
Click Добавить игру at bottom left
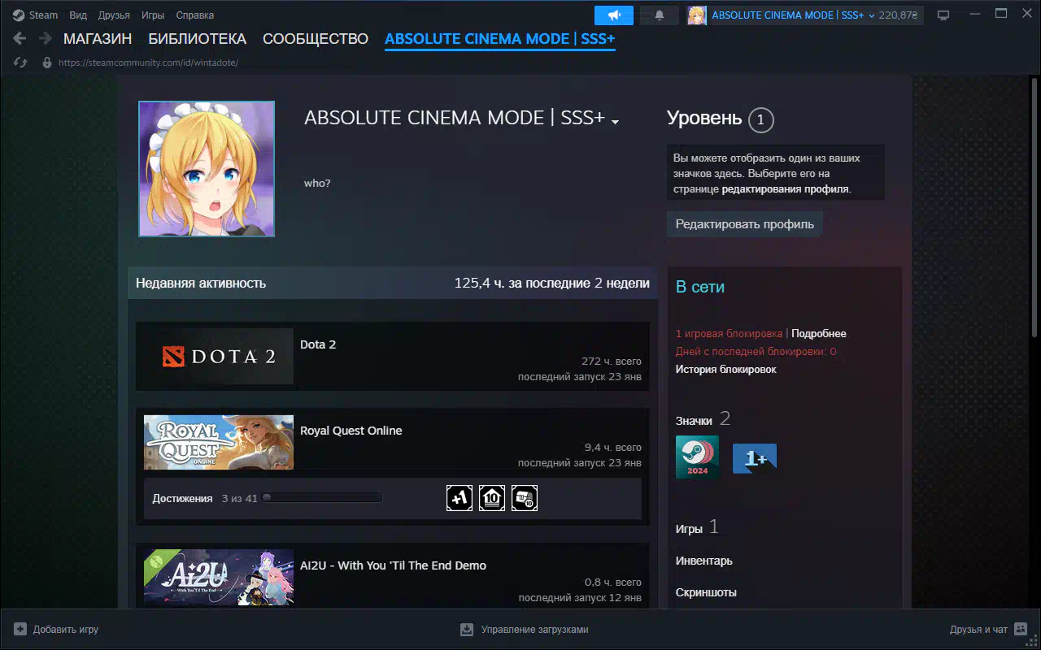pyautogui.click(x=66, y=630)
